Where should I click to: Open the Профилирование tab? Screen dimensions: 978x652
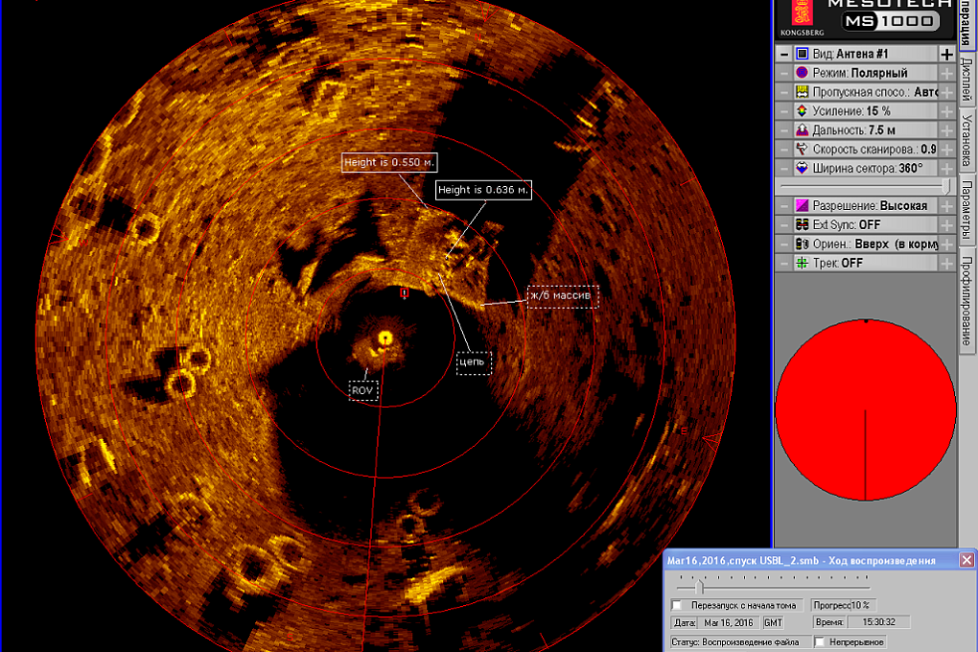(x=966, y=299)
